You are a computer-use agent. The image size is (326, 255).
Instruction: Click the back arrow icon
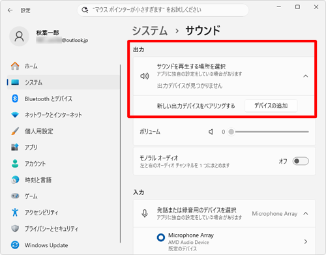10,10
